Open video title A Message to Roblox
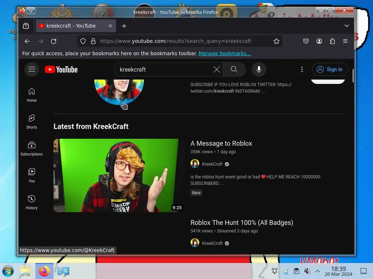This screenshot has width=373, height=279. pos(221,143)
